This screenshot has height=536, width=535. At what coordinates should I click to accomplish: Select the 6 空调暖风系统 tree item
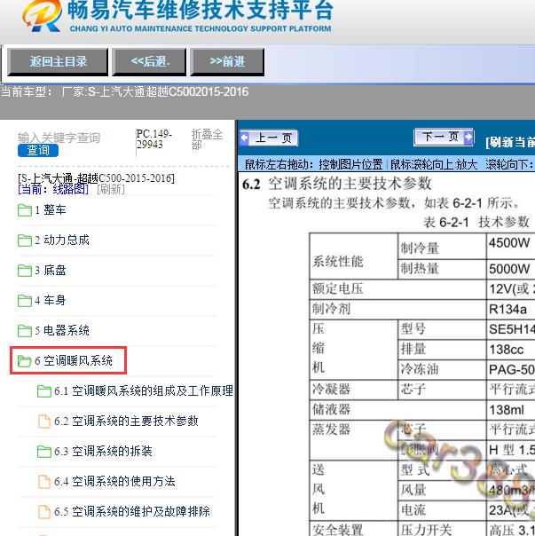pos(74,360)
